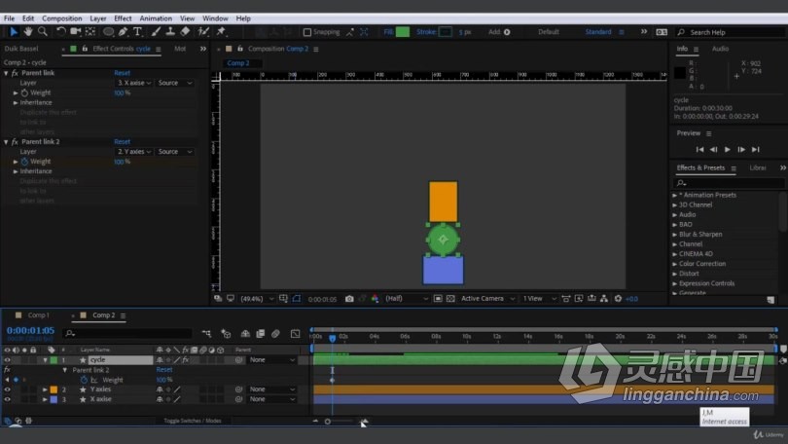This screenshot has width=788, height=444.
Task: Open the Active Camera dropdown
Action: 487,299
